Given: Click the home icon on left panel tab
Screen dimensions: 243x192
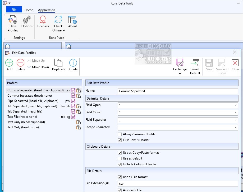Looking at the screenshot, I should [x=7, y=46].
